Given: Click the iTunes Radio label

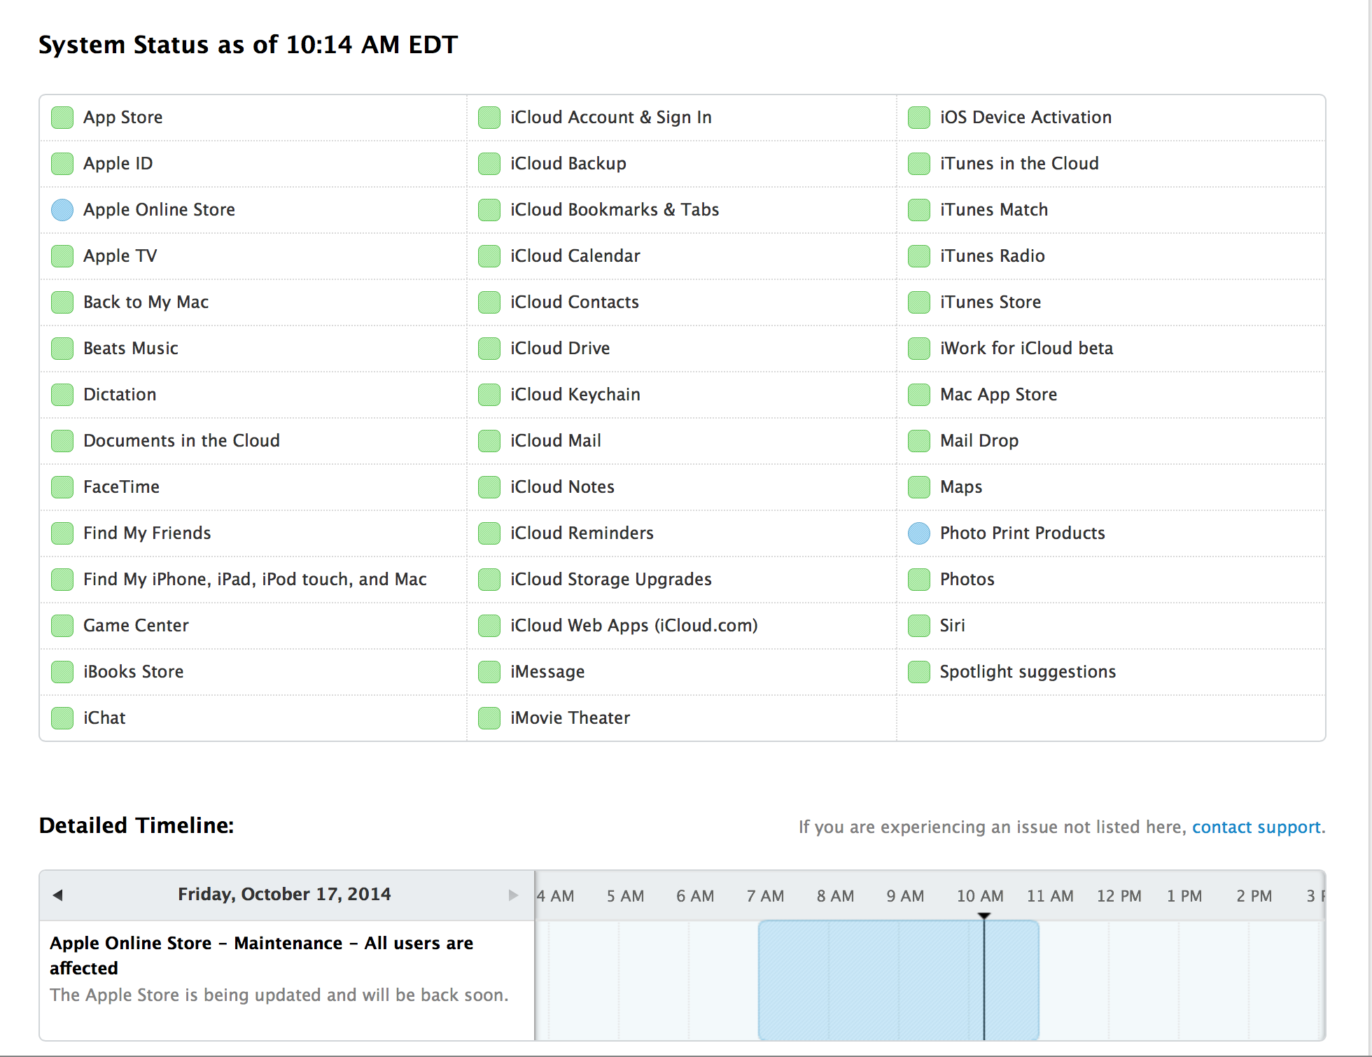Looking at the screenshot, I should click(992, 256).
